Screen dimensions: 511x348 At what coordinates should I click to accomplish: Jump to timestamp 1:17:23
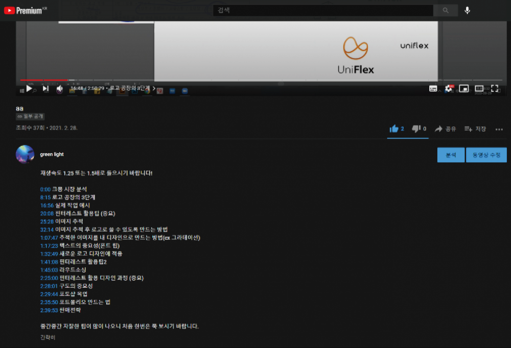49,246
